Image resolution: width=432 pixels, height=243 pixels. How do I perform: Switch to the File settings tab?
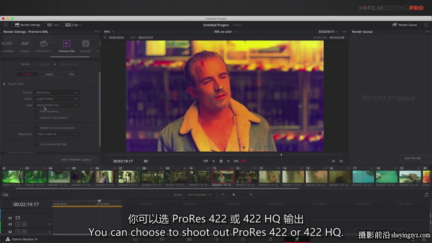tap(72, 74)
